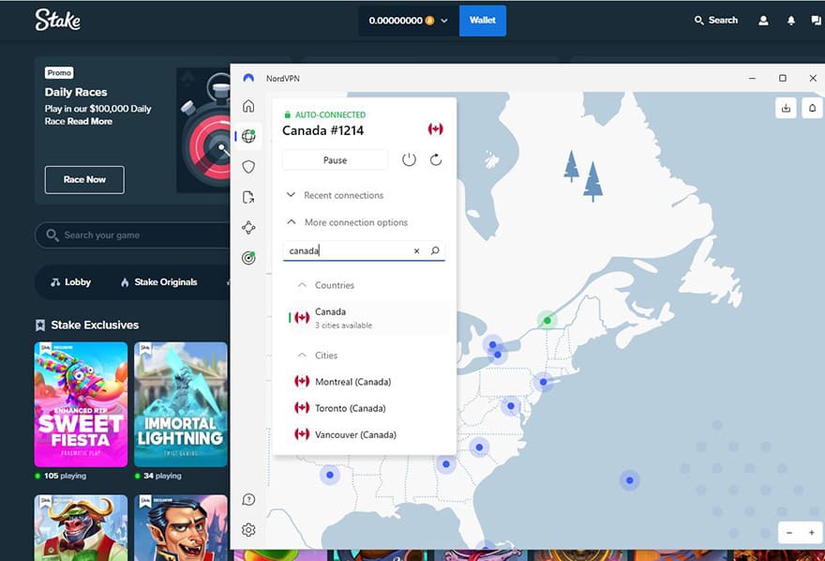Open the Sweet Fiesta game thumbnail
The width and height of the screenshot is (825, 561).
point(81,404)
